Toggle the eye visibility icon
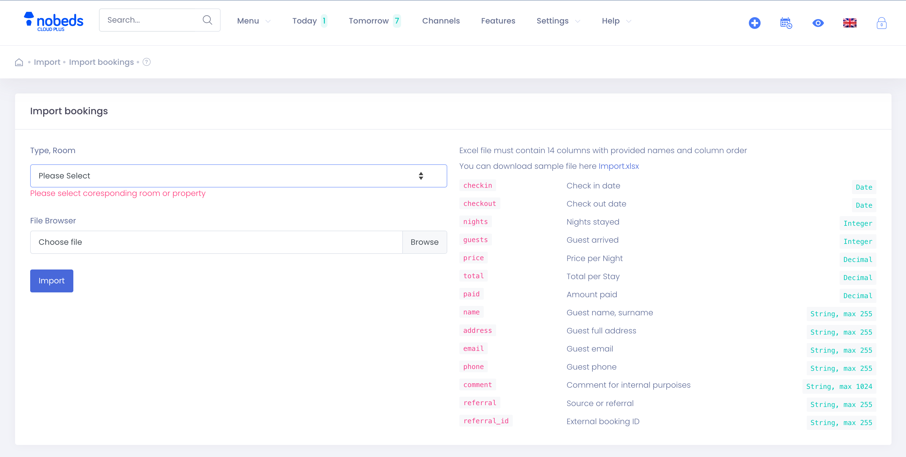 click(x=818, y=23)
